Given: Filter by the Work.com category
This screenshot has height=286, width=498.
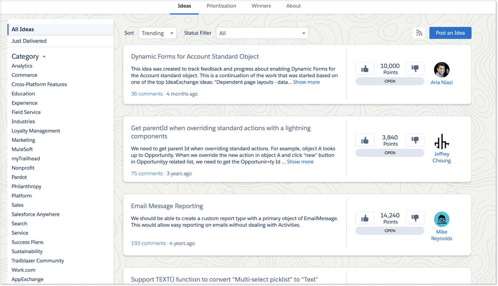Looking at the screenshot, I should (24, 270).
